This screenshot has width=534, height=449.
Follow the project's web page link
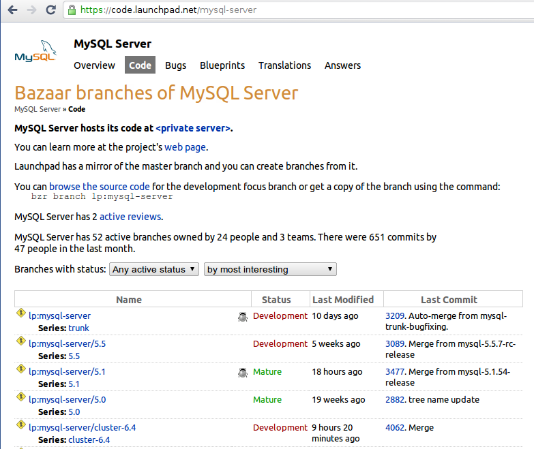click(186, 147)
